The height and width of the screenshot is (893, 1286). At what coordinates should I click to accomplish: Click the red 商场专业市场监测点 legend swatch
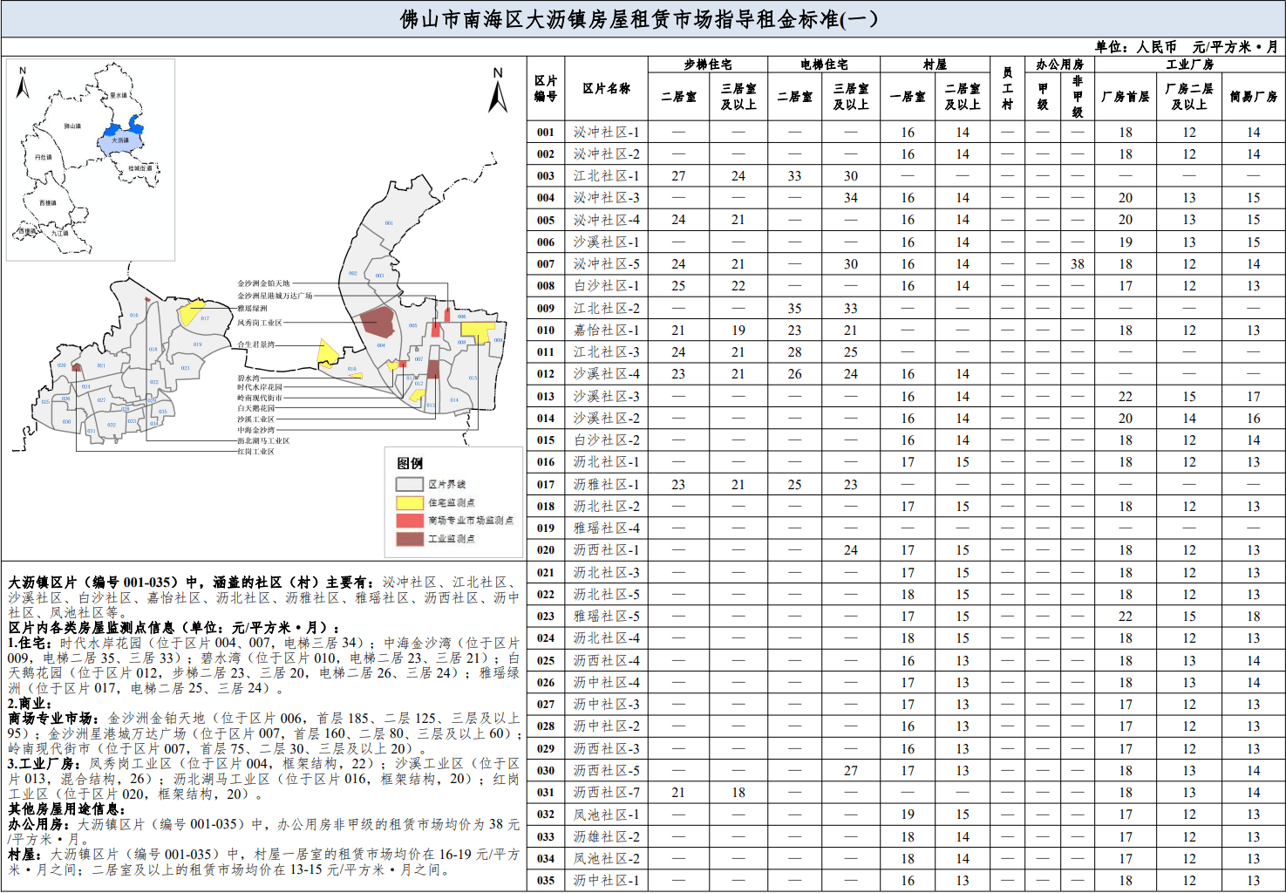[409, 521]
